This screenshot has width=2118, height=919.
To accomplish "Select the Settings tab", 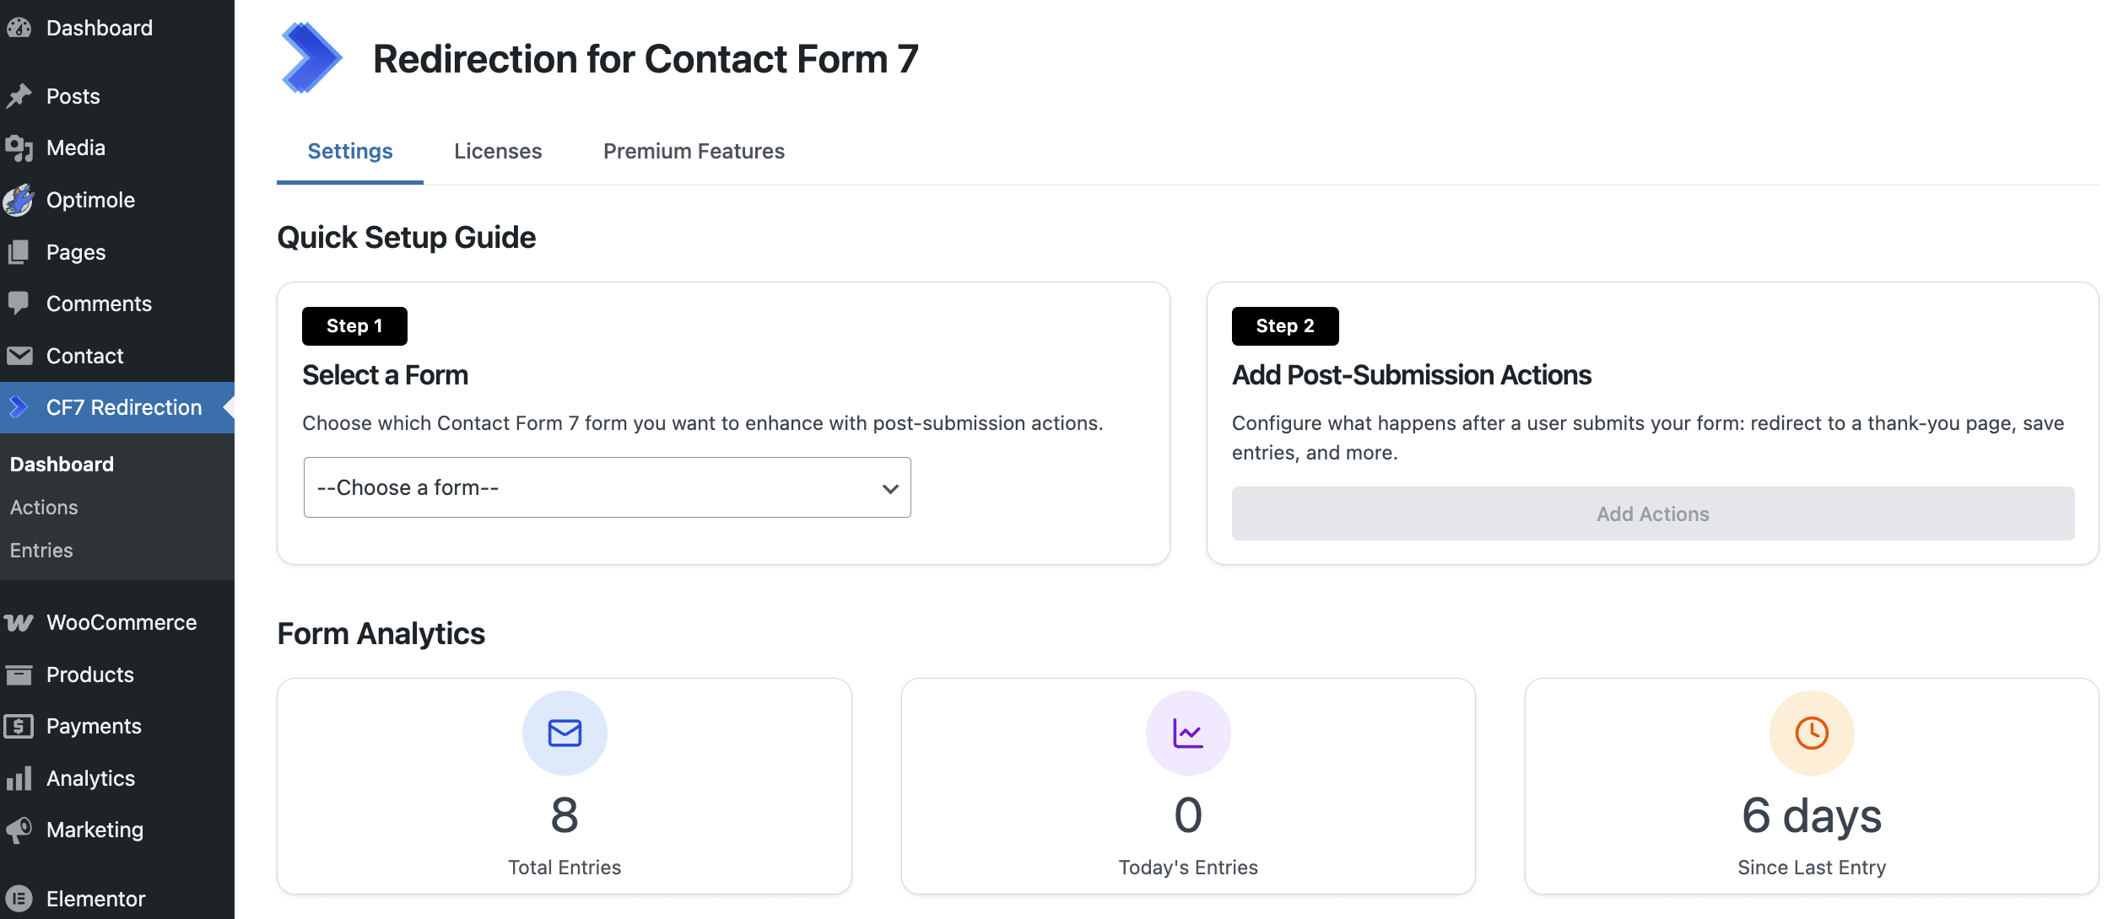I will tap(350, 152).
